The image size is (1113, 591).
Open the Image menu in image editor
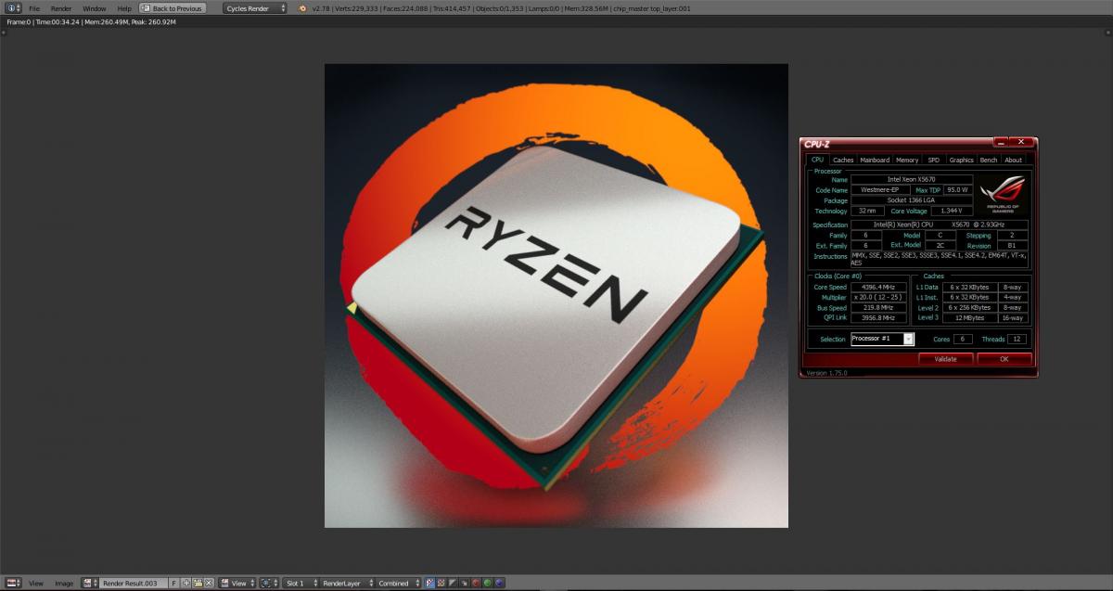(x=64, y=584)
